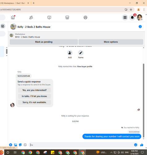The width and height of the screenshot is (147, 155).
Task: Send quick response "Yes, are you interested?"
Action: [x=34, y=90]
